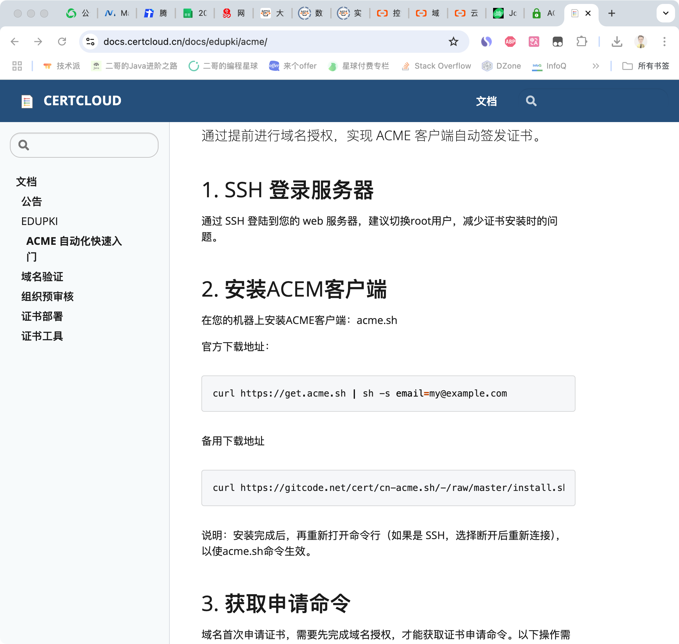Open the 域名验证 documentation link
This screenshot has width=679, height=644.
click(42, 277)
